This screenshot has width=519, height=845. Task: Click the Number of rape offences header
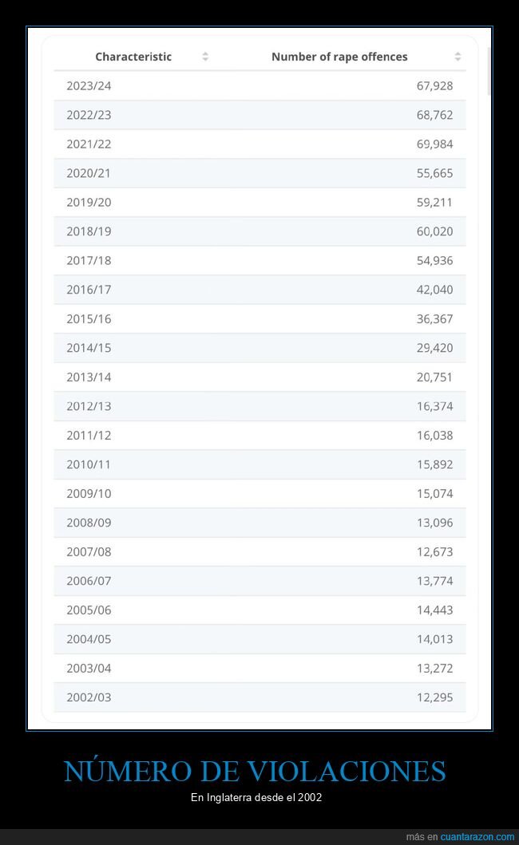point(339,57)
